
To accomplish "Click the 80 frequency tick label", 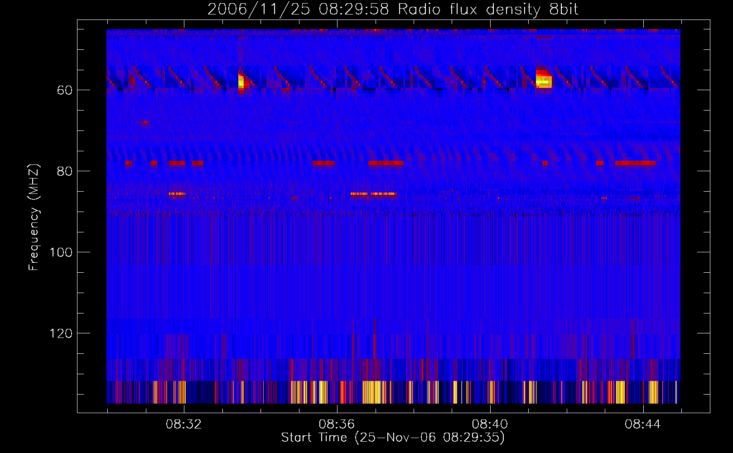I will point(65,171).
